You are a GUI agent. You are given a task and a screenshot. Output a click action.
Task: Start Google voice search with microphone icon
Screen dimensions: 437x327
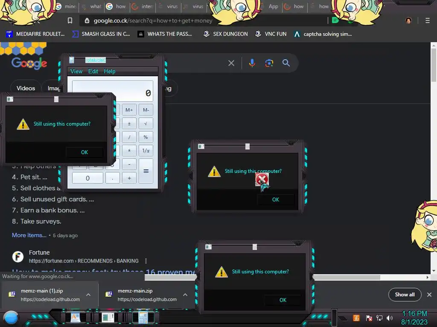[252, 63]
